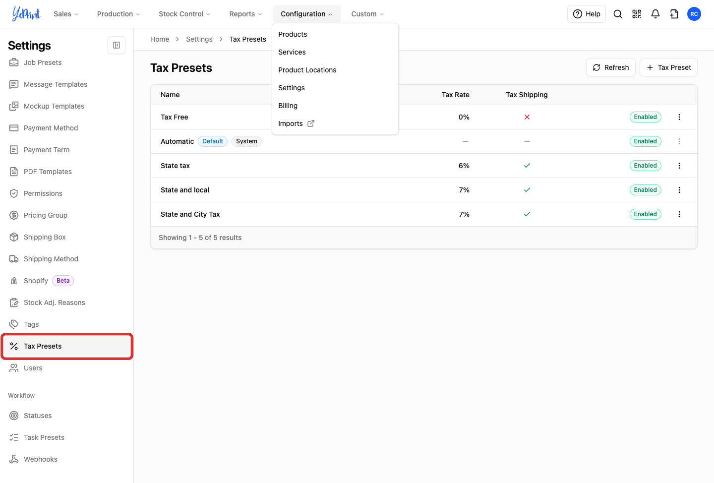Go to Settings breadcrumb link

(x=199, y=39)
